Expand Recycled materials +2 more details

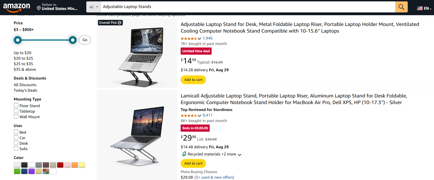(240, 155)
